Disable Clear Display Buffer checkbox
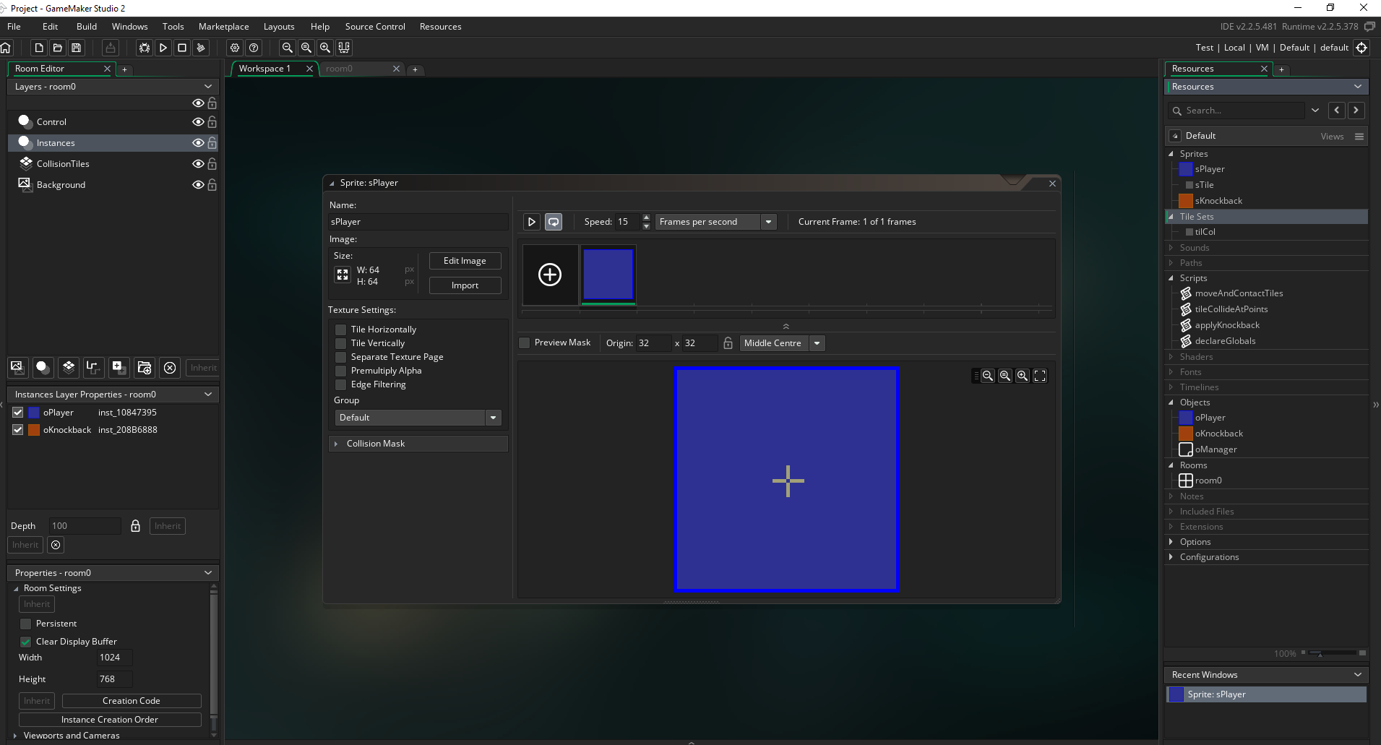The height and width of the screenshot is (745, 1381). coord(26,642)
